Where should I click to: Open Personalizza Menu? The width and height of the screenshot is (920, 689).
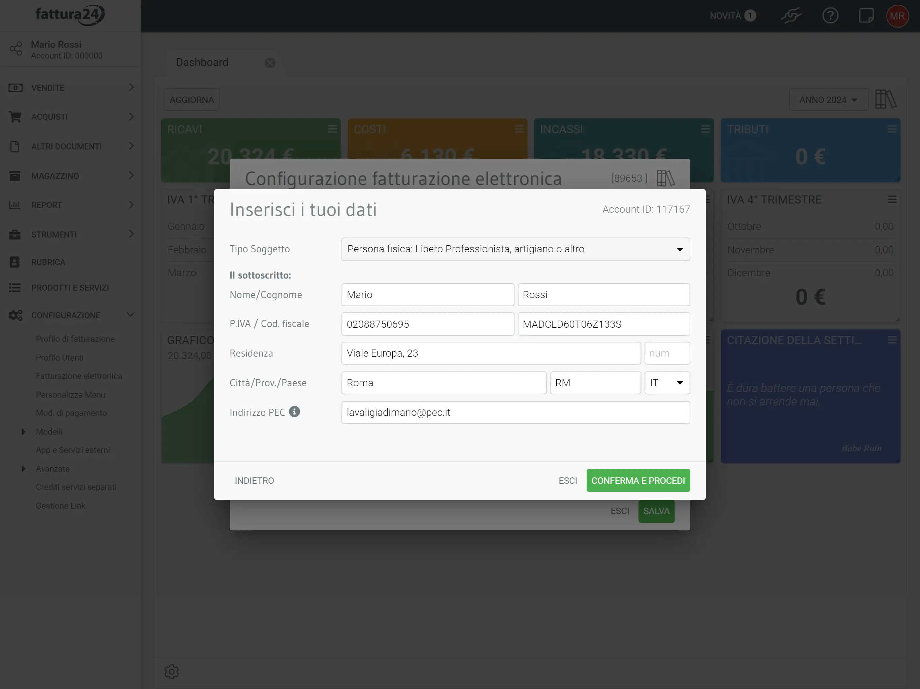(x=70, y=394)
